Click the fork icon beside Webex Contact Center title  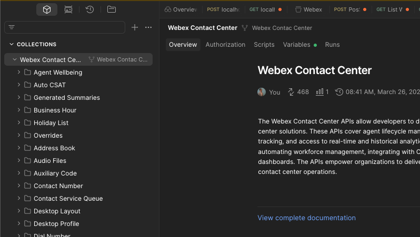(x=245, y=28)
